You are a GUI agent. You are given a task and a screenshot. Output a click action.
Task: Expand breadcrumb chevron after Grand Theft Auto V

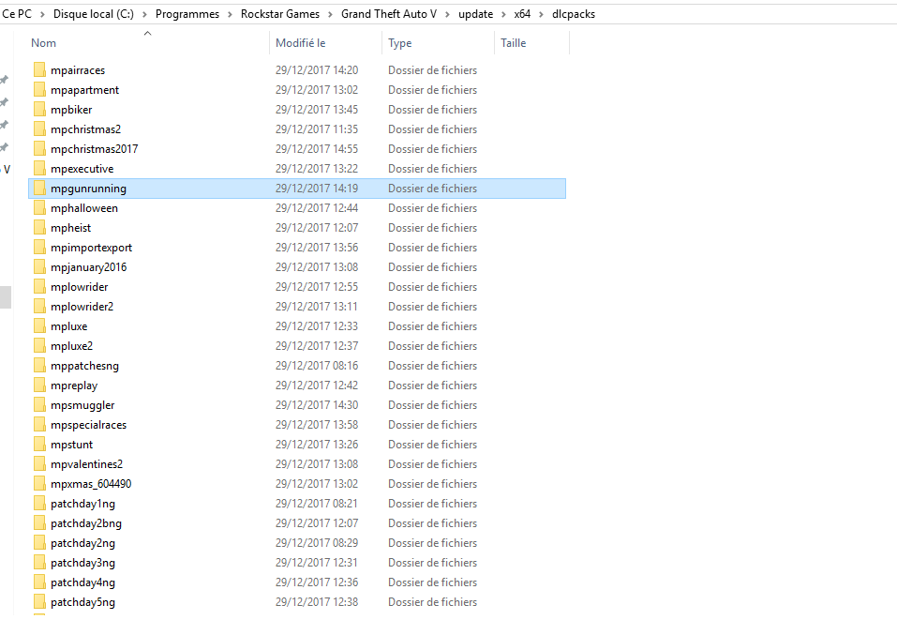(x=447, y=14)
